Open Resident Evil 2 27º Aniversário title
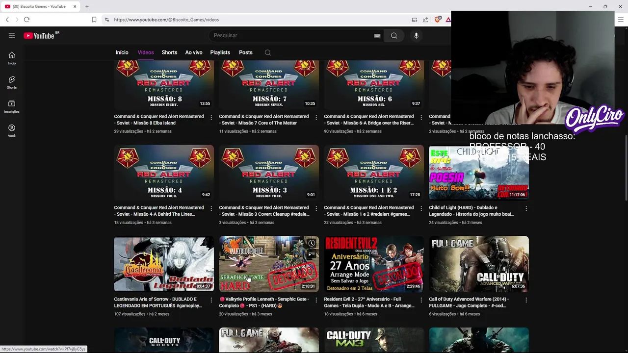The height and width of the screenshot is (353, 628). click(369, 303)
